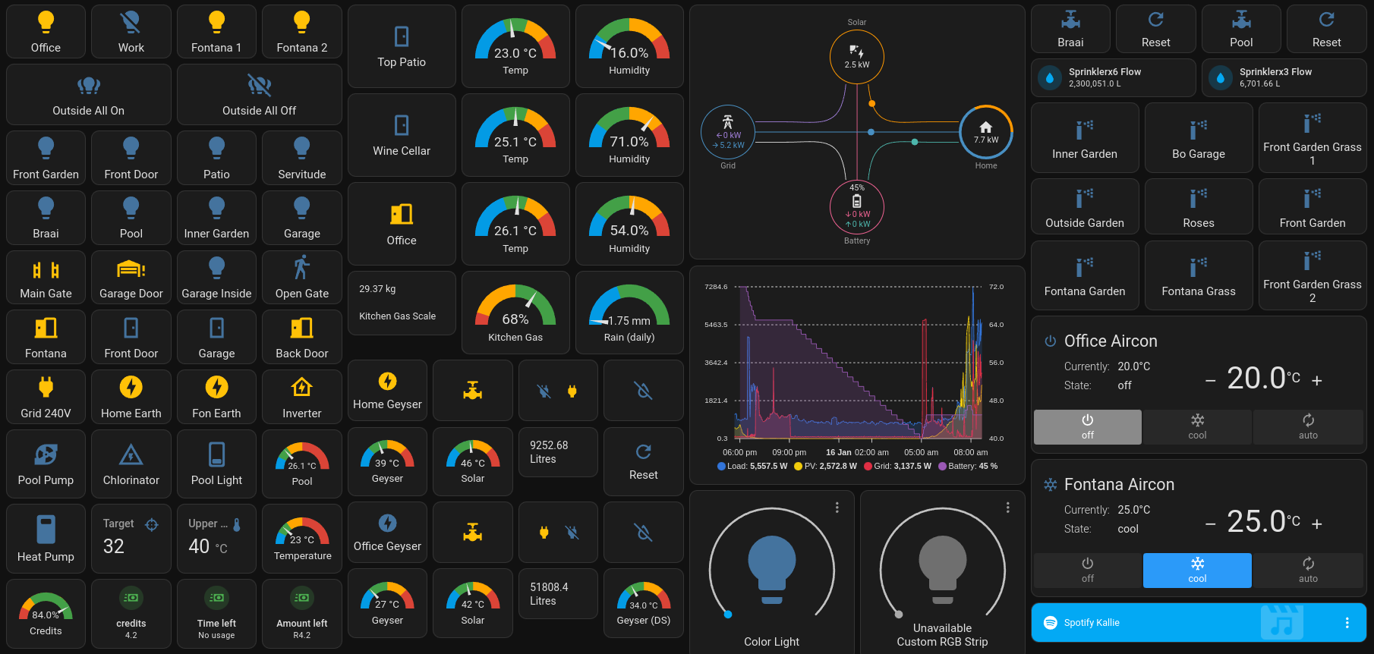Switch on Fontana 1 light
This screenshot has width=1374, height=654.
[216, 31]
